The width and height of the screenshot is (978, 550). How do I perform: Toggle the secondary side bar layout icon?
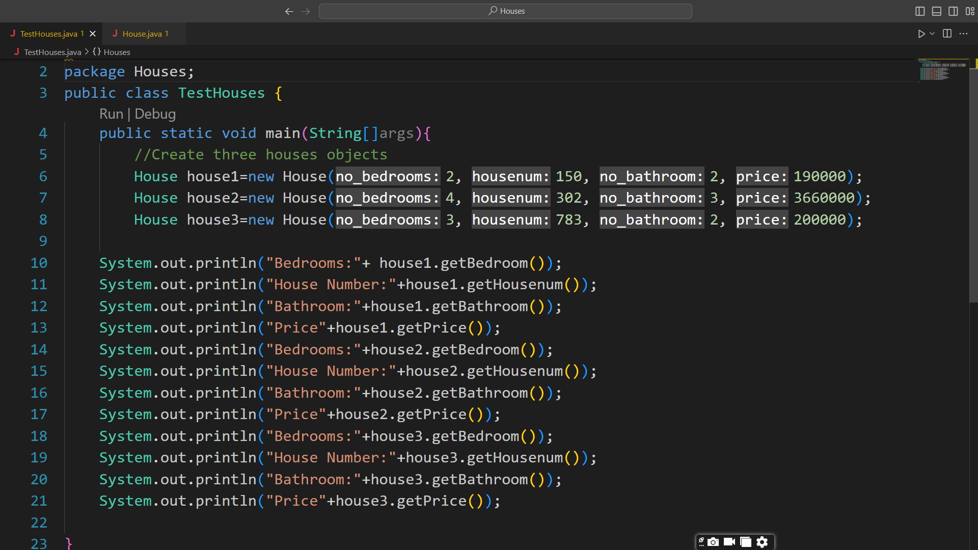pos(953,11)
